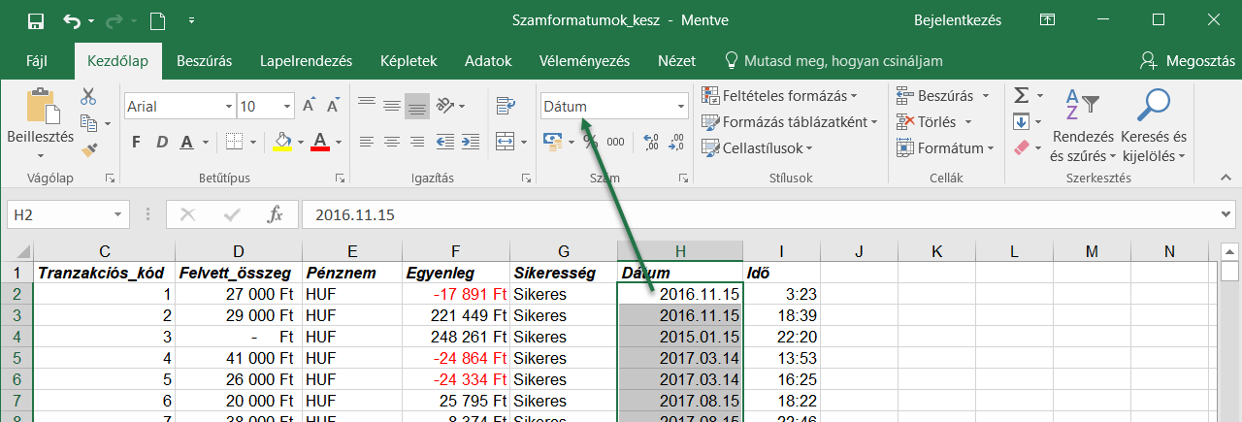This screenshot has height=422, width=1242.
Task: Click the yellow fill color bucket
Action: 282,142
